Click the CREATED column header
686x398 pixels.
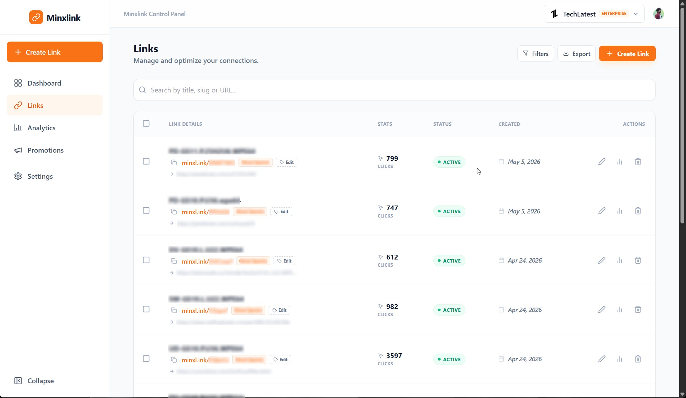509,124
